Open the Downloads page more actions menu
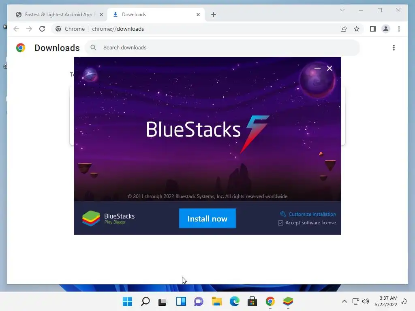The width and height of the screenshot is (415, 311). click(x=394, y=48)
